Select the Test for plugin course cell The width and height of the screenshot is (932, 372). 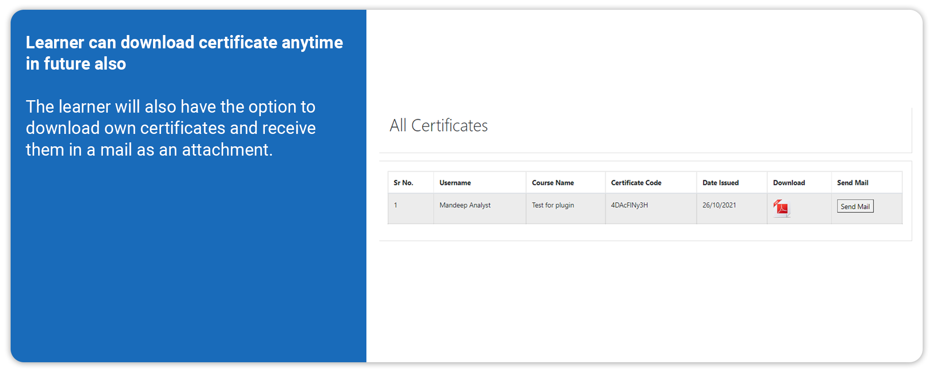(x=553, y=205)
